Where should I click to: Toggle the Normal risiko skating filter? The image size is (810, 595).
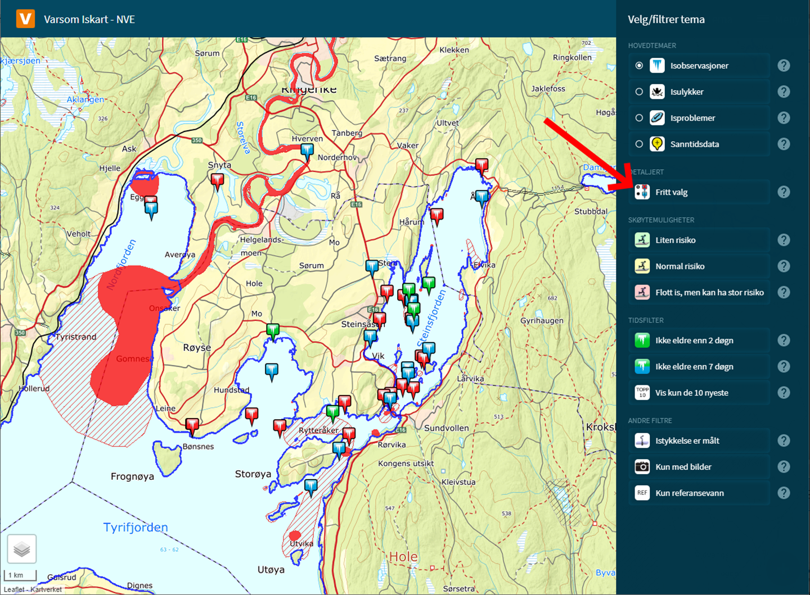[x=642, y=266]
